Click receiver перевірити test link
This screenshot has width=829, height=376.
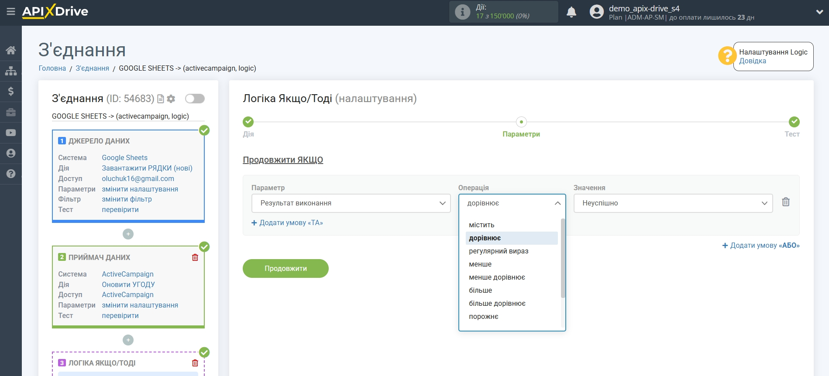coord(120,316)
